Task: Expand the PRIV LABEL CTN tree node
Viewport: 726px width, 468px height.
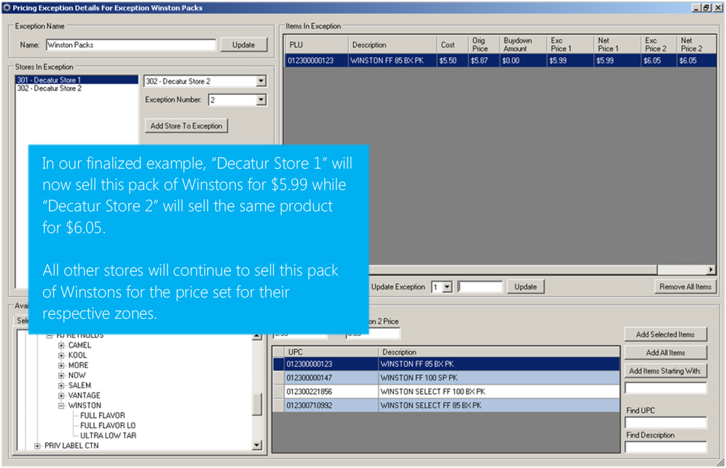Action: tap(38, 446)
